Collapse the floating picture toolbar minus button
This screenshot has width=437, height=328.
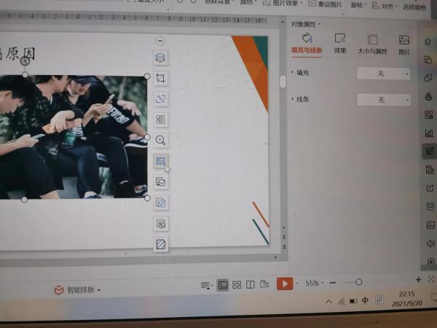160,41
